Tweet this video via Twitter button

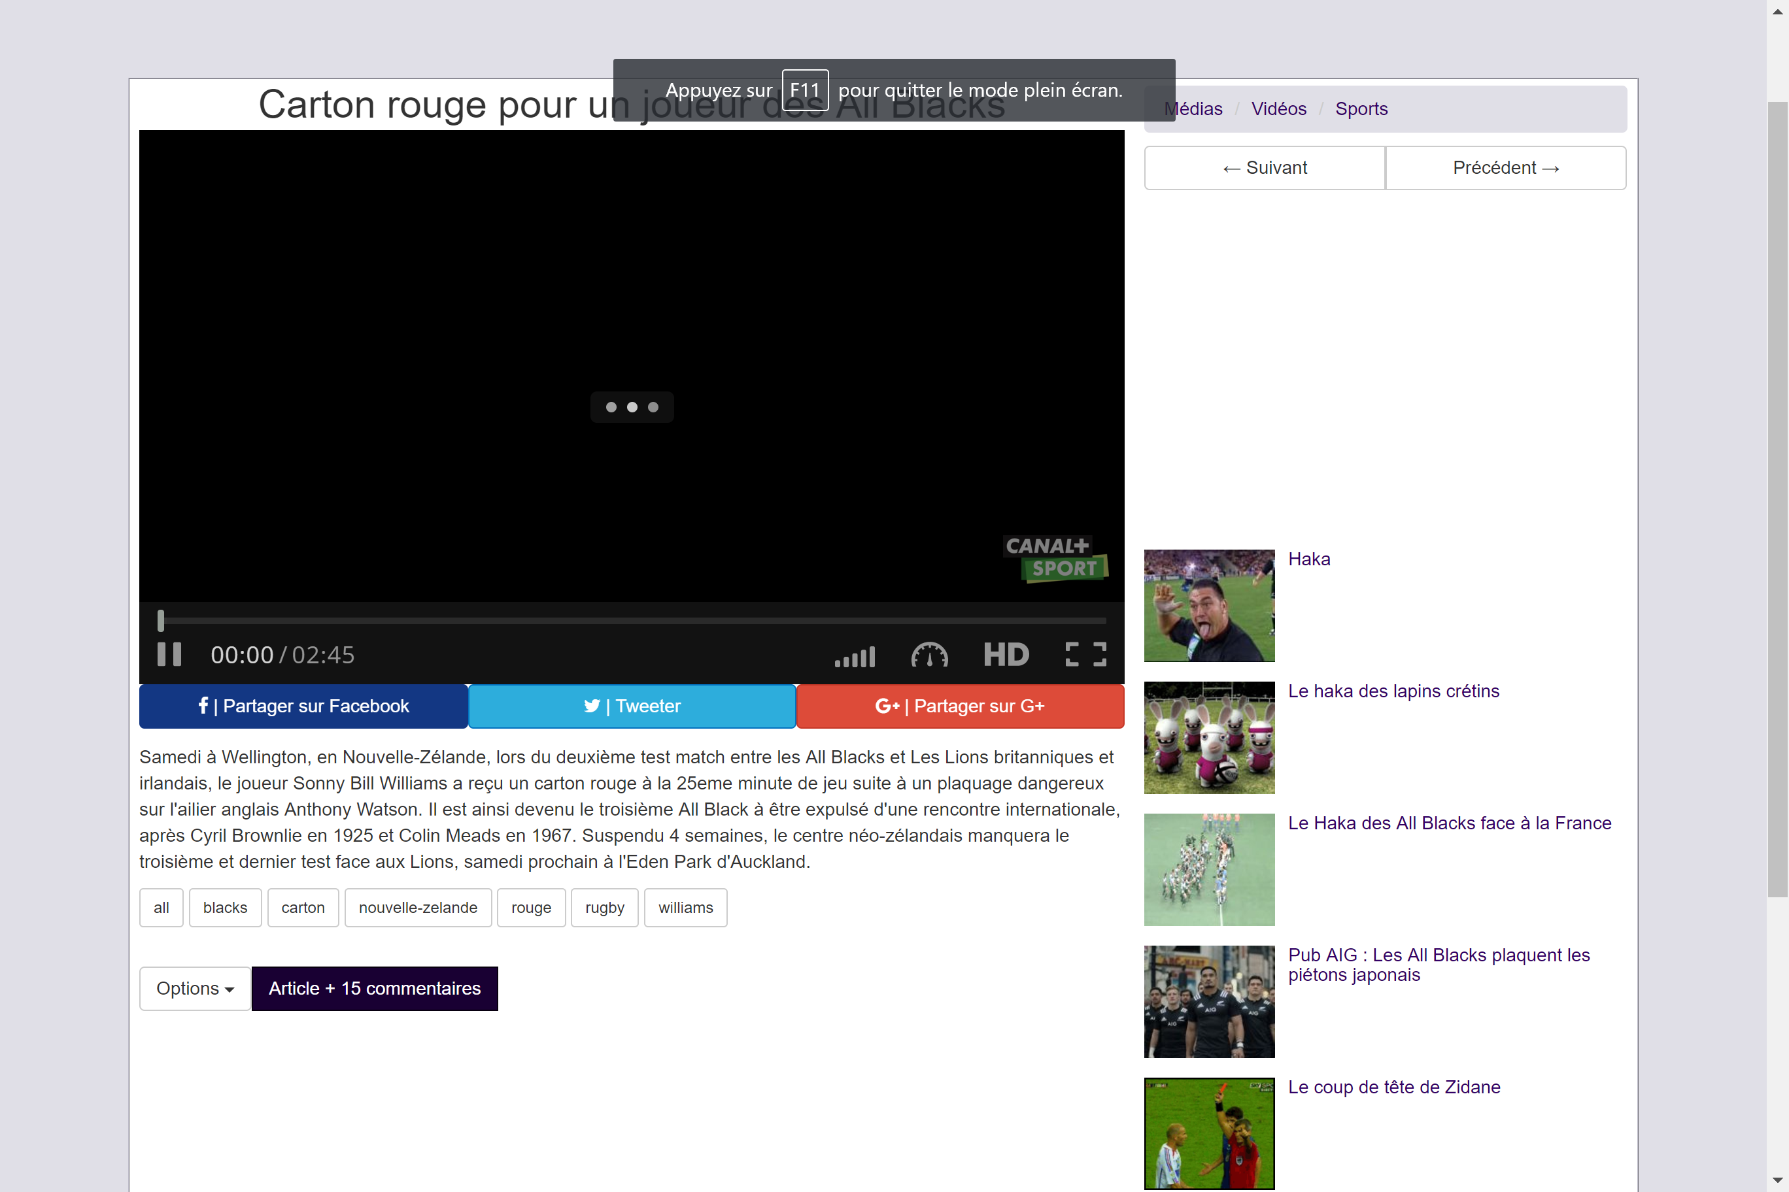632,706
